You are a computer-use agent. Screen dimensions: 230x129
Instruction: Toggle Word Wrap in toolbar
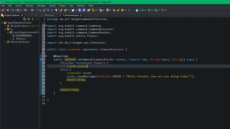tap(48, 10)
